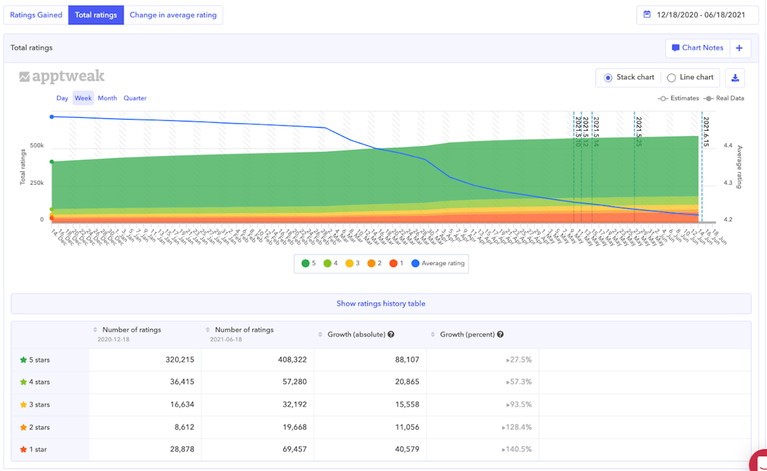Image resolution: width=767 pixels, height=471 pixels.
Task: Set chart granularity to Month
Action: click(x=107, y=98)
